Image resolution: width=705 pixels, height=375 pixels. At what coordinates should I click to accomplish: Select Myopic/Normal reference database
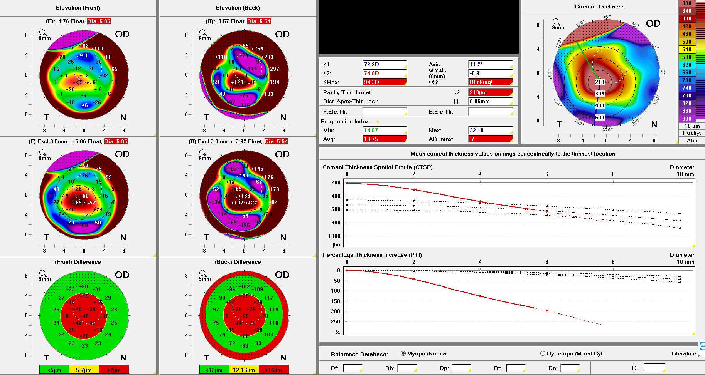tap(424, 353)
